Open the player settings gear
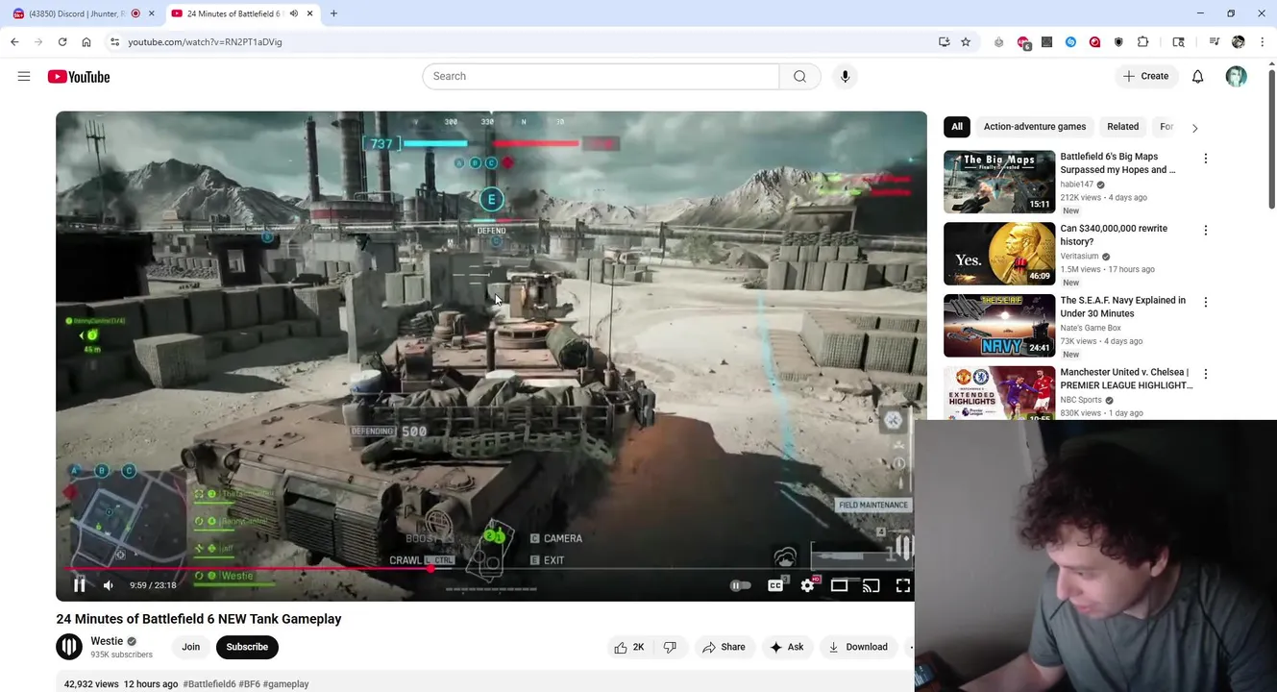The height and width of the screenshot is (692, 1277). point(808,585)
